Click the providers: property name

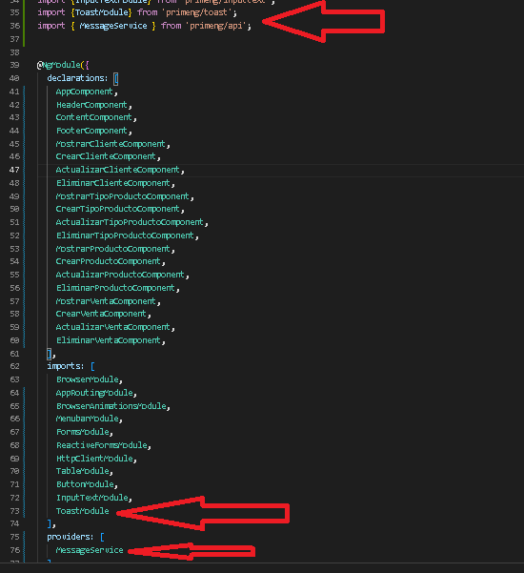(x=71, y=537)
